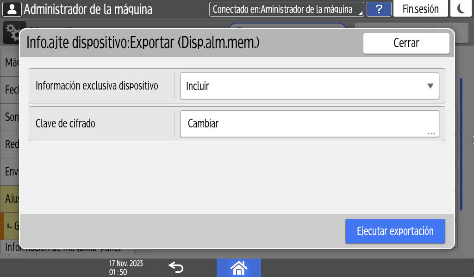The image size is (474, 277).
Task: Click the ellipsis dots in Cambiar field
Action: [x=431, y=133]
